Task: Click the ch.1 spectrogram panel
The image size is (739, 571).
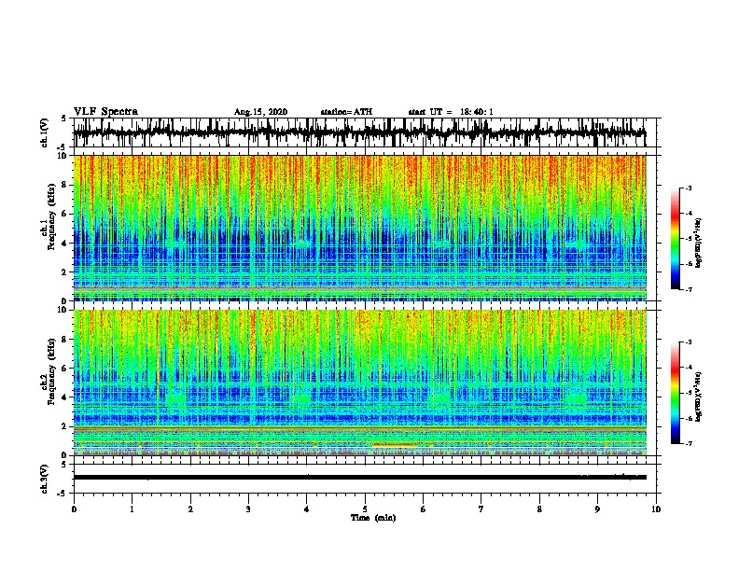Action: (360, 228)
